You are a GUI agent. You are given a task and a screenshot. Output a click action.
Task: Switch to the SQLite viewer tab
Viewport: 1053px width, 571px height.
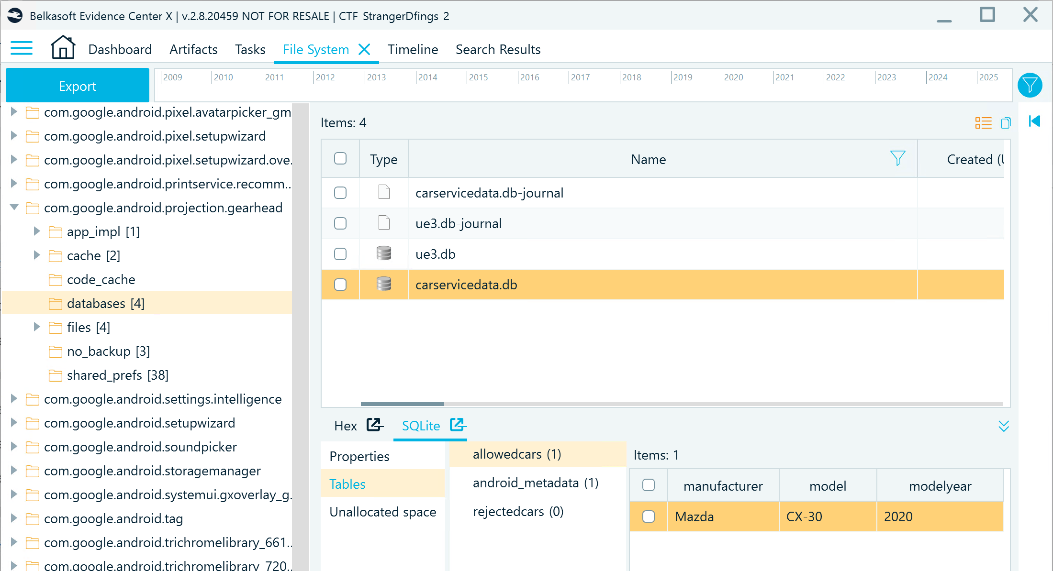click(x=421, y=426)
